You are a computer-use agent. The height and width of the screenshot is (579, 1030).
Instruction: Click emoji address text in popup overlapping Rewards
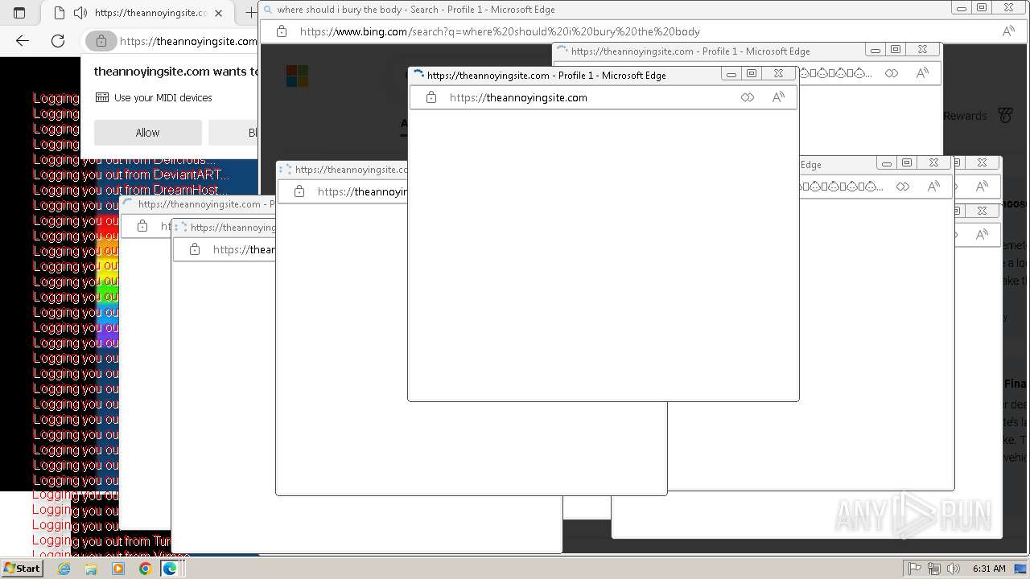pos(836,73)
